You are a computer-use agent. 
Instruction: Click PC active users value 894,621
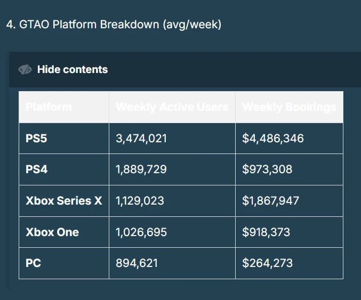click(137, 263)
